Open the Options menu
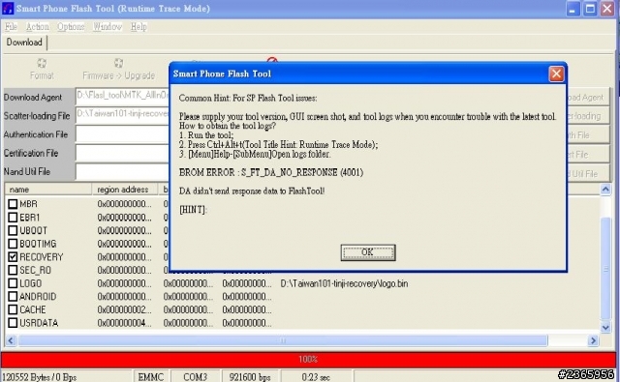 pyautogui.click(x=71, y=26)
